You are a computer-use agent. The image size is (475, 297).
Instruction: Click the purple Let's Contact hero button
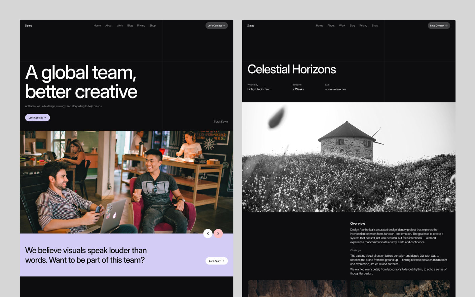pos(37,118)
